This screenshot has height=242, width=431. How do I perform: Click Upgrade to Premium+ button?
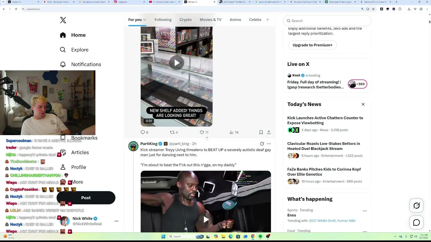point(312,45)
